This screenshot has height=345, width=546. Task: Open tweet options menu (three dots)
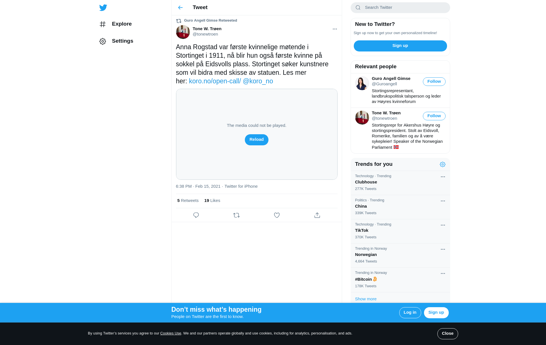[335, 29]
